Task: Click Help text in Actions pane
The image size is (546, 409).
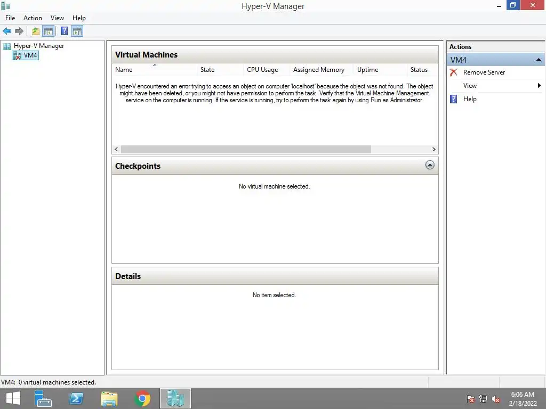Action: pyautogui.click(x=470, y=99)
